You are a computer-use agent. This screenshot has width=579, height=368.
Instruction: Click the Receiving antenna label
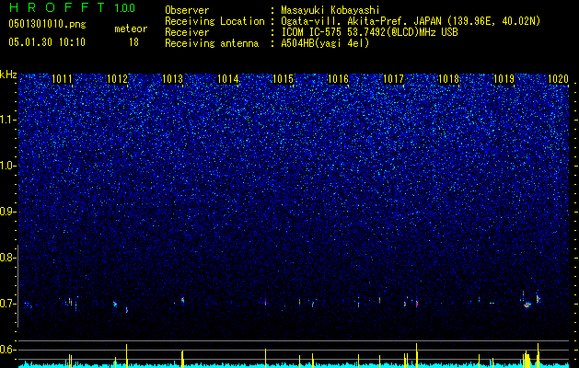[x=212, y=43]
